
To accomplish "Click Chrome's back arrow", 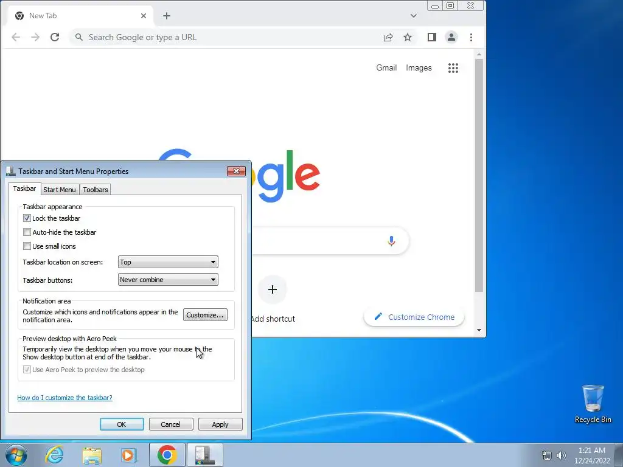I will 16,37.
